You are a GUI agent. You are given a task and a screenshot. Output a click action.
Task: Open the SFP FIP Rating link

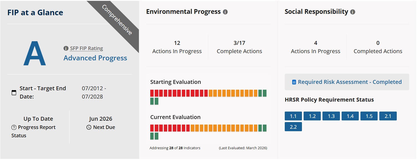click(86, 48)
